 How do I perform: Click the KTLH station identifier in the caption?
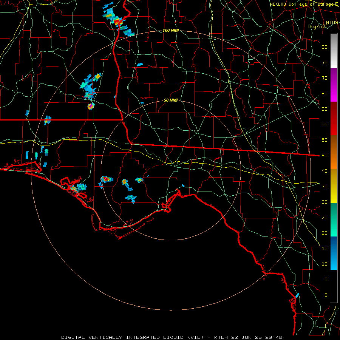click(221, 337)
